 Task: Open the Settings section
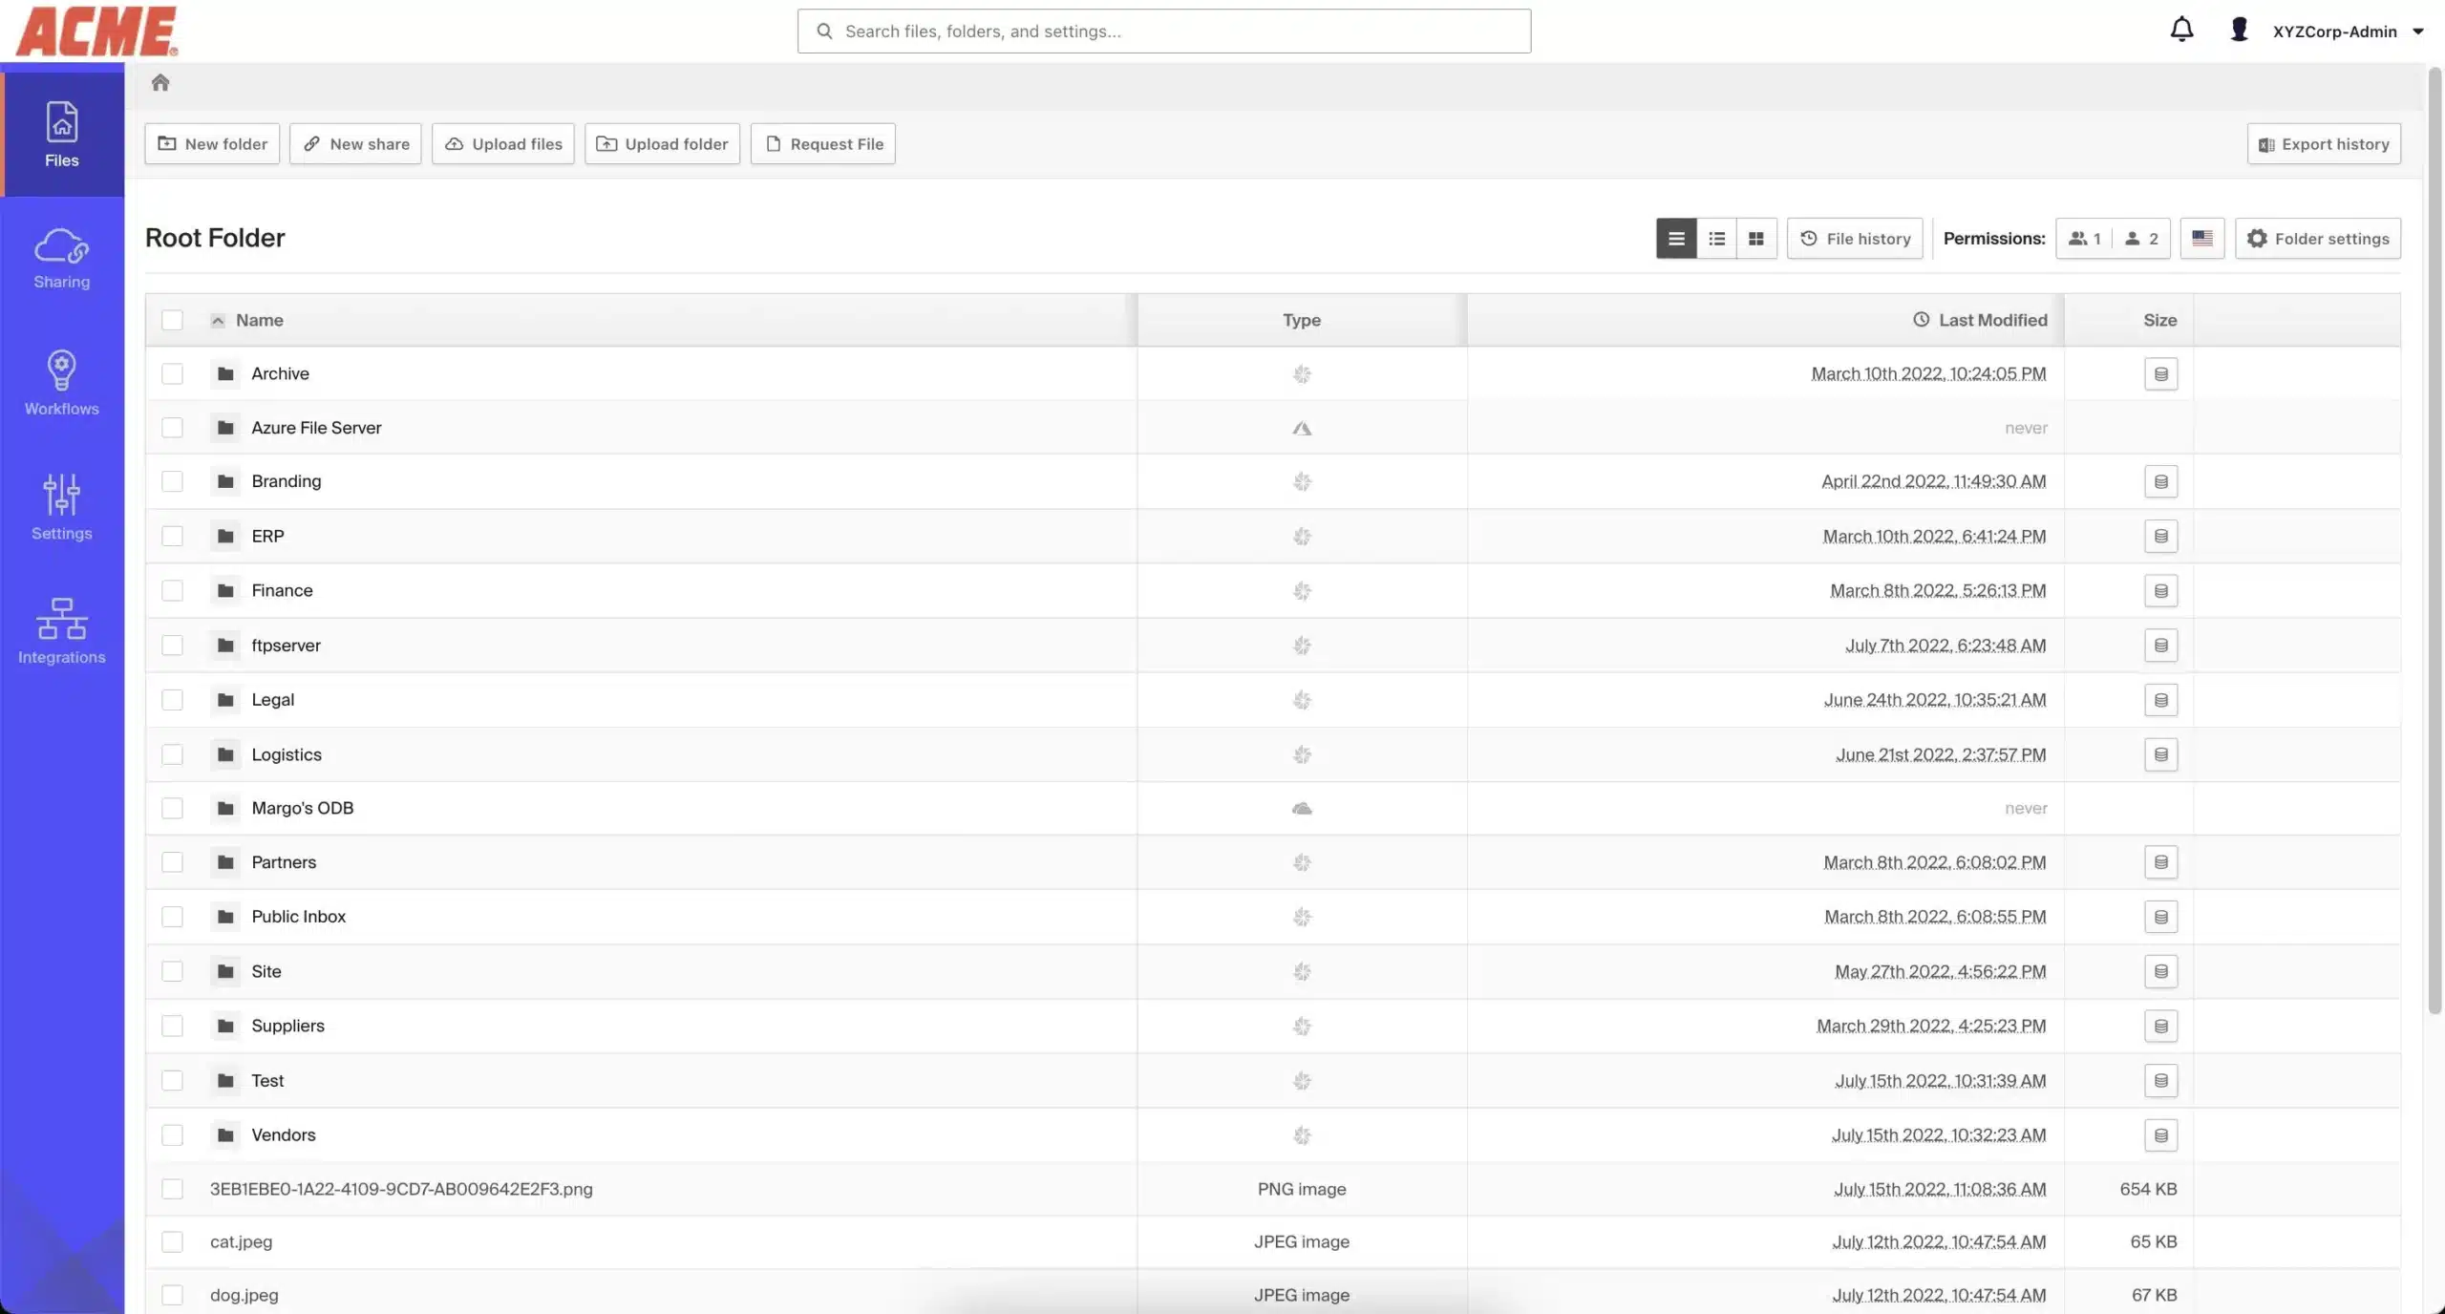click(x=62, y=507)
